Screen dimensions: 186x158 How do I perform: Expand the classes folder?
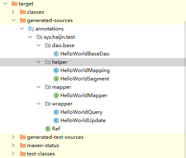pyautogui.click(x=13, y=12)
